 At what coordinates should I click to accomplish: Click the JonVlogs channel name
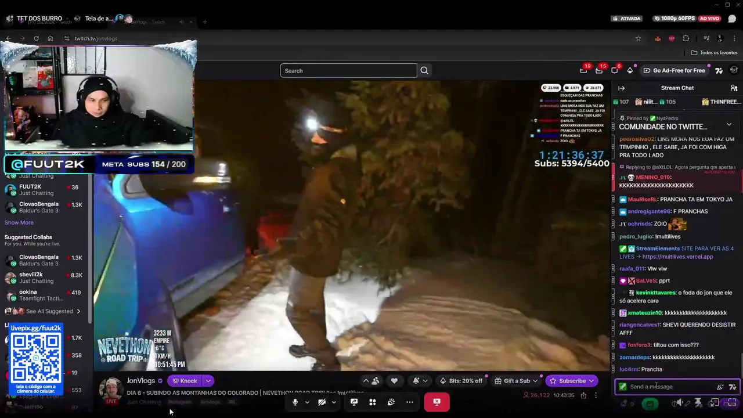141,381
